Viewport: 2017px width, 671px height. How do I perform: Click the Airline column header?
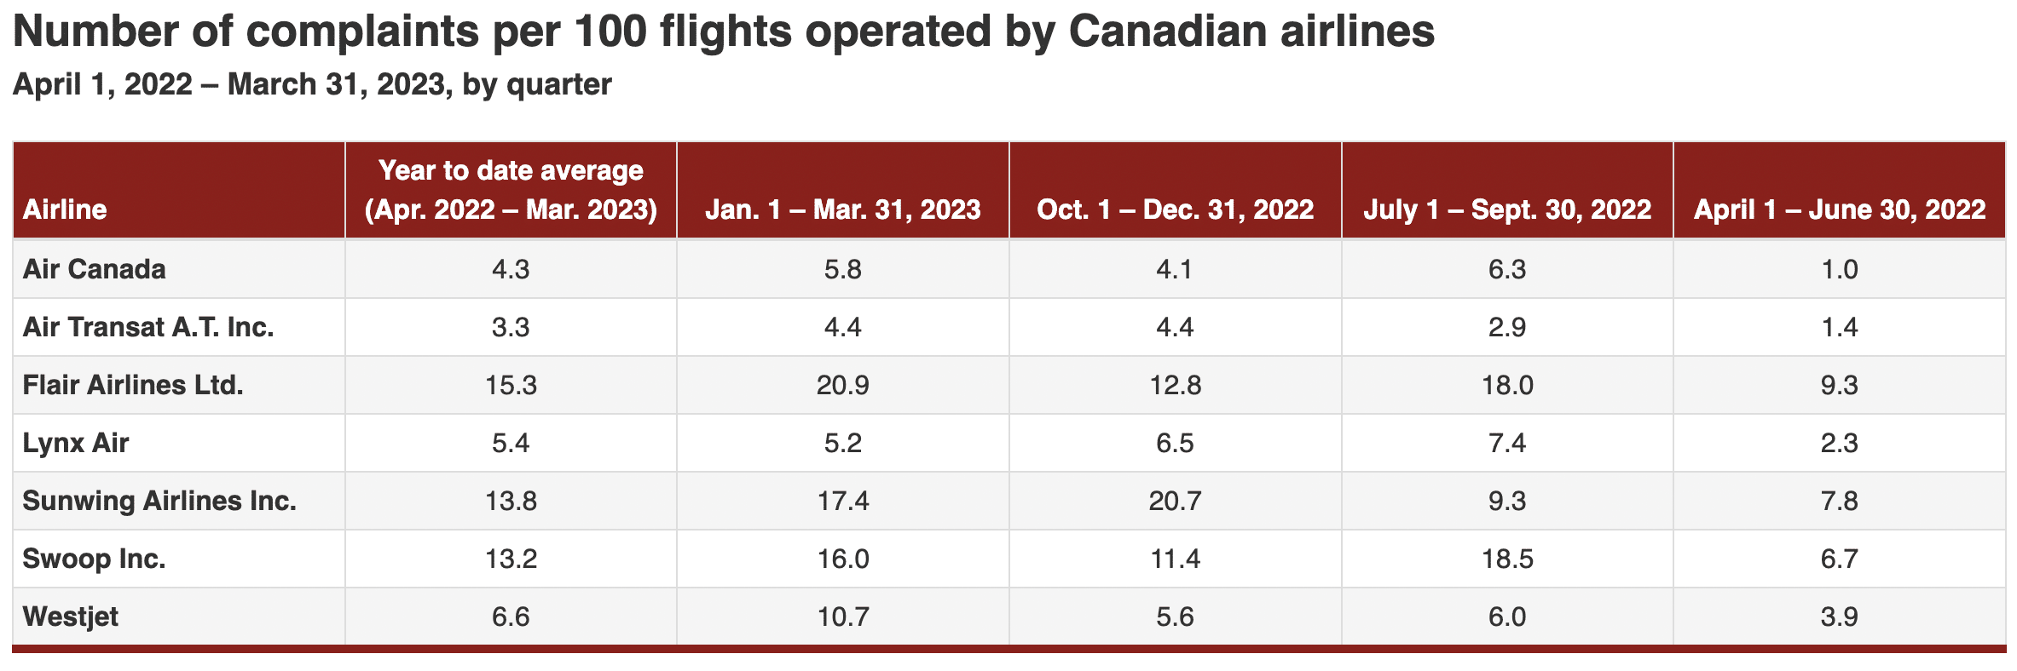pyautogui.click(x=65, y=209)
